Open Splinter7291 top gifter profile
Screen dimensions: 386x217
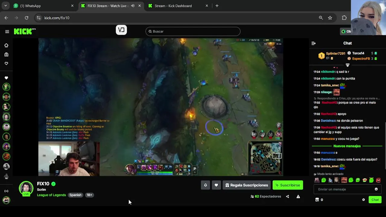point(335,54)
